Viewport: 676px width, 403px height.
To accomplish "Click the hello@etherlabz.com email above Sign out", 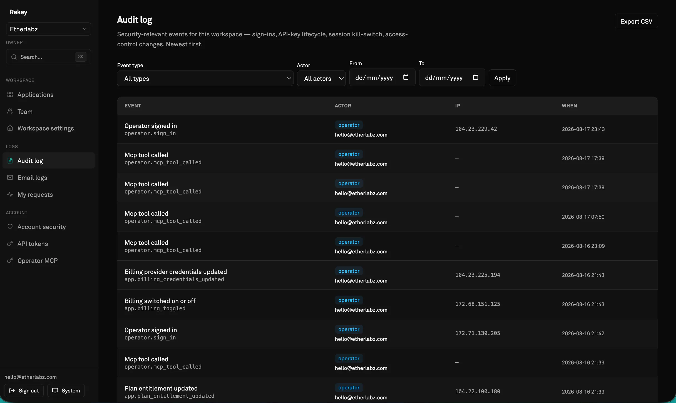I will [x=31, y=377].
